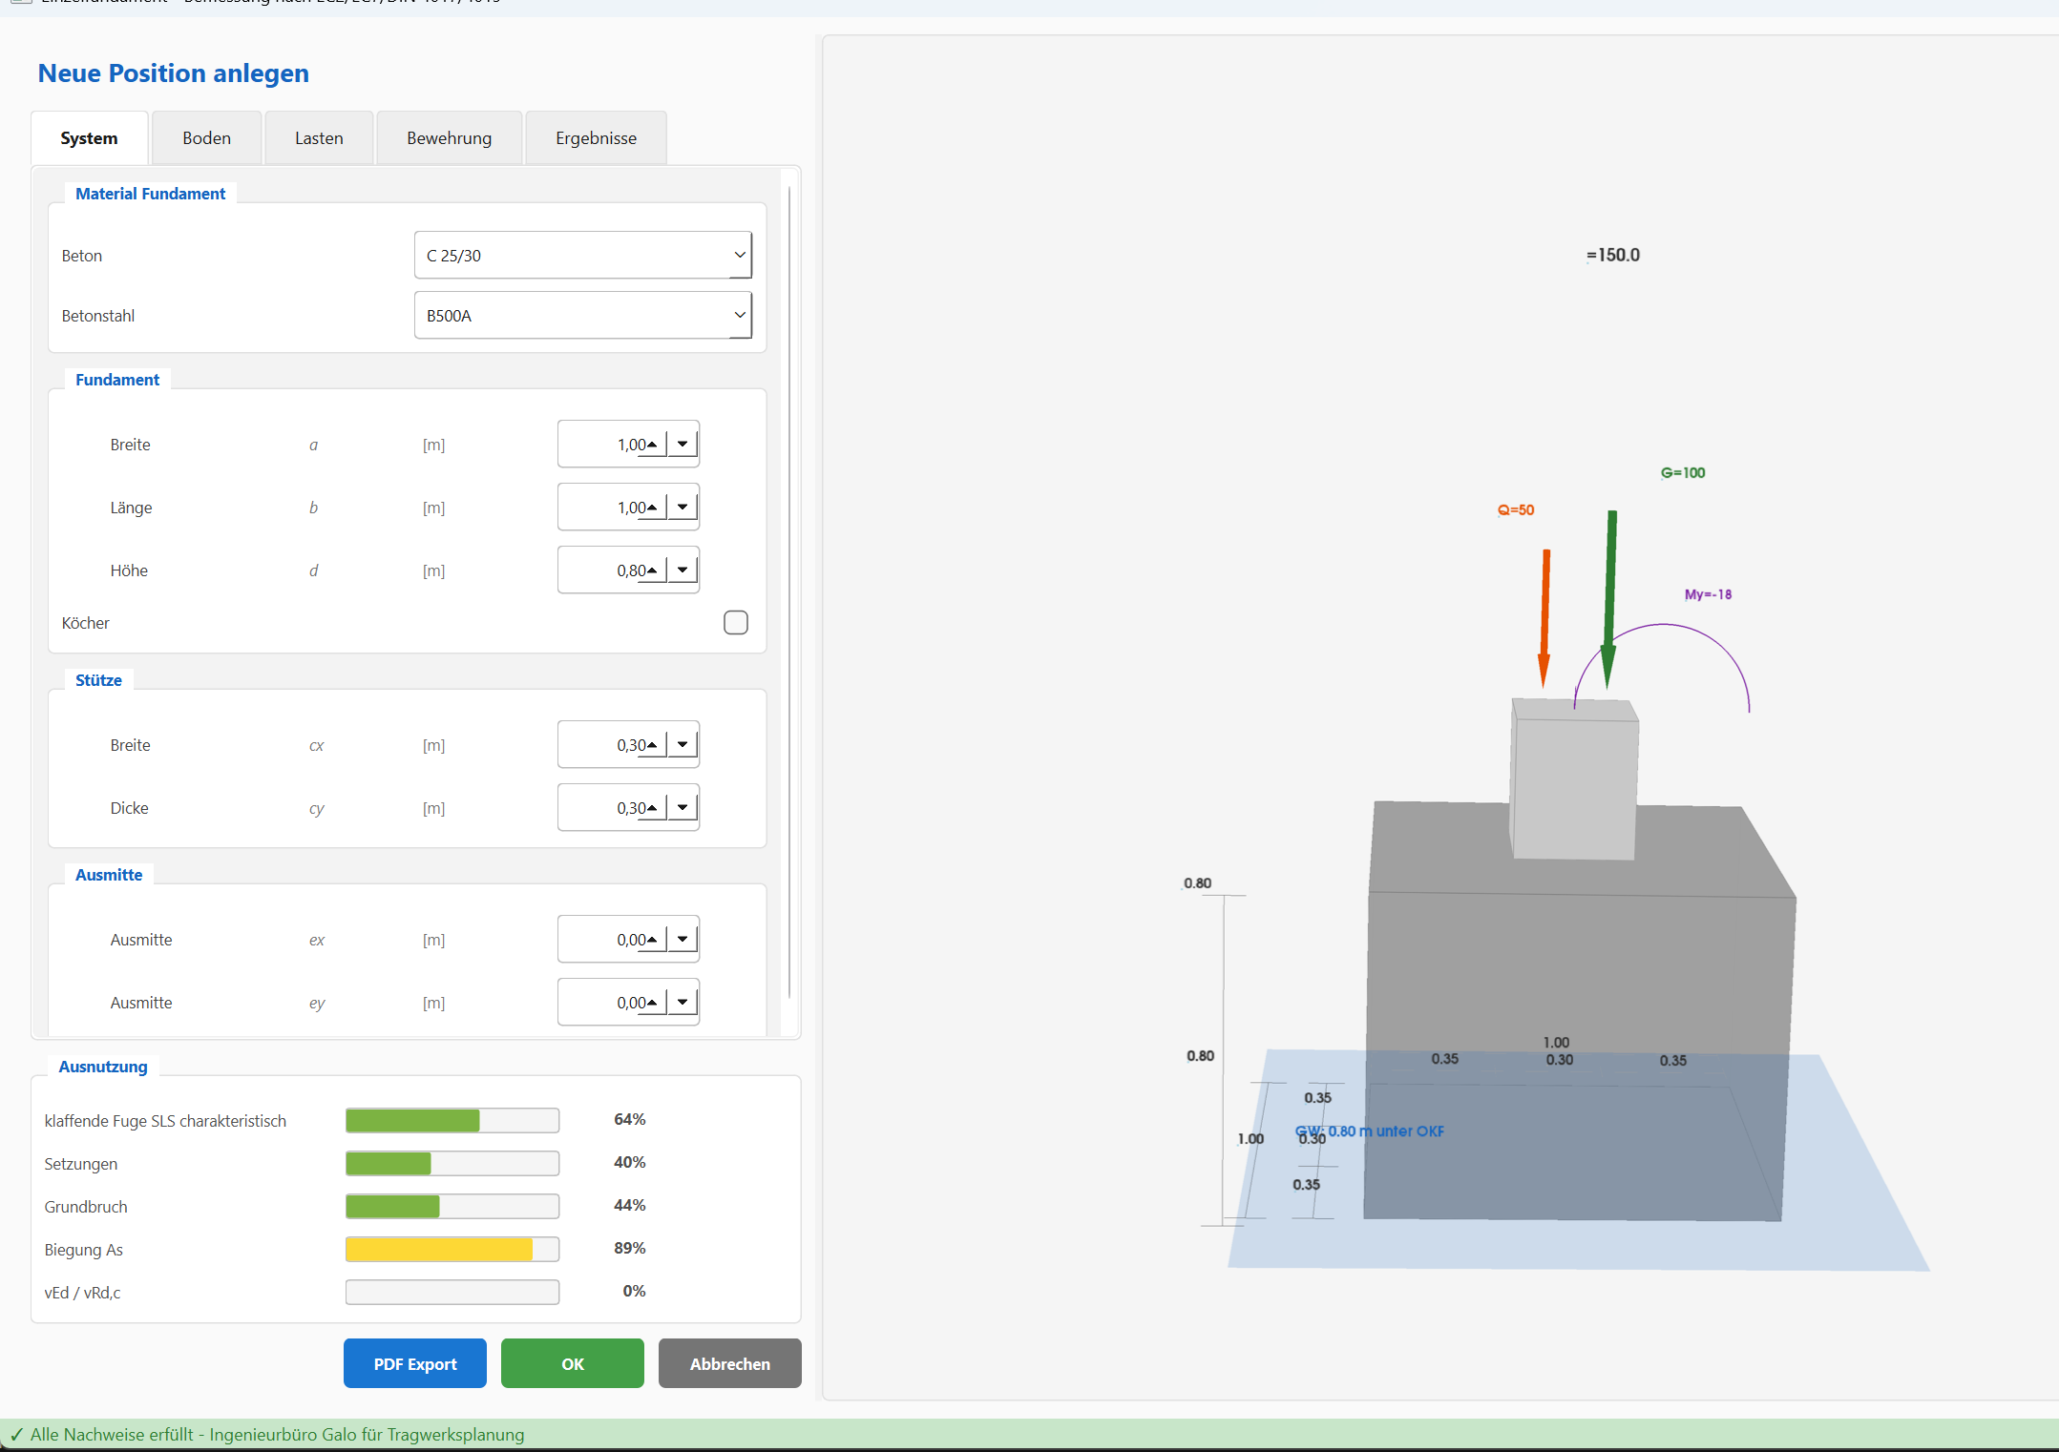
Task: Increase Stütze Breite cx with up arrow
Action: pyautogui.click(x=652, y=745)
